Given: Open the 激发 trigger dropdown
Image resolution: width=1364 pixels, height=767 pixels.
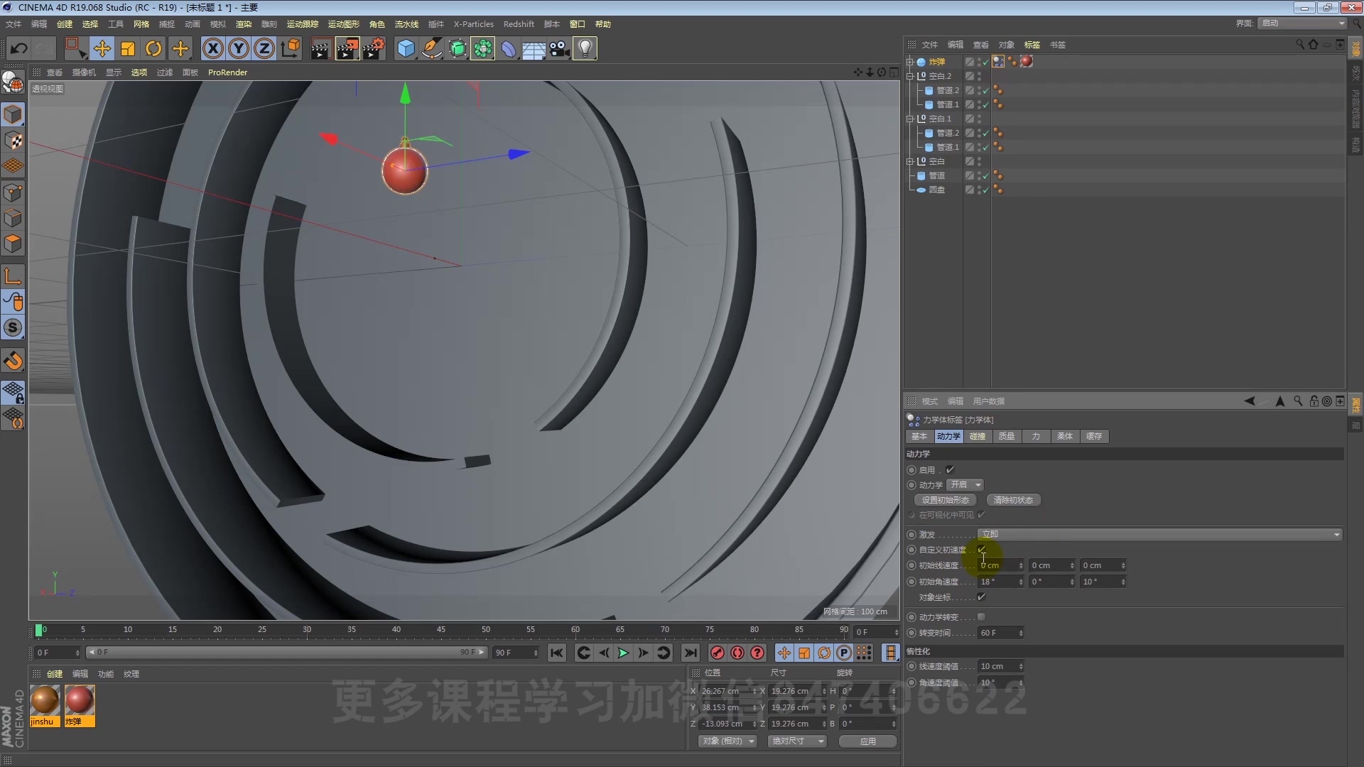Looking at the screenshot, I should [x=1159, y=534].
